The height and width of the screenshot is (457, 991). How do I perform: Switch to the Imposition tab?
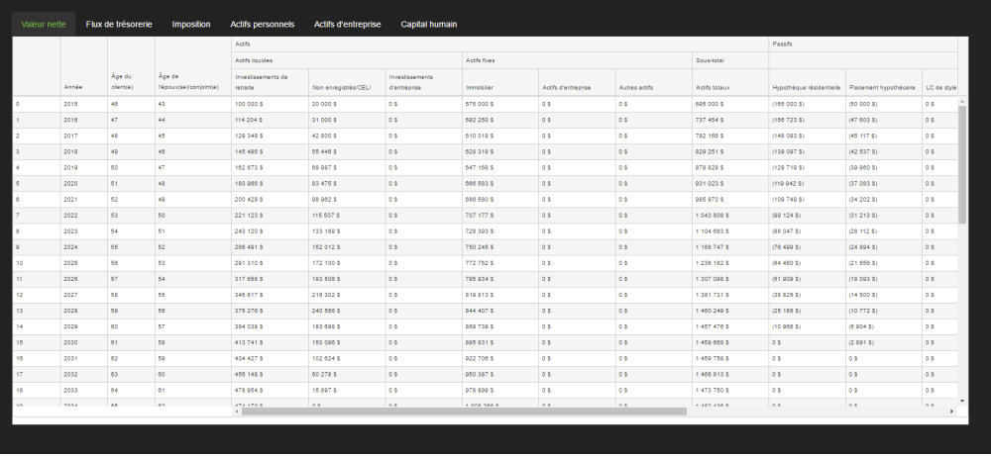tap(191, 24)
